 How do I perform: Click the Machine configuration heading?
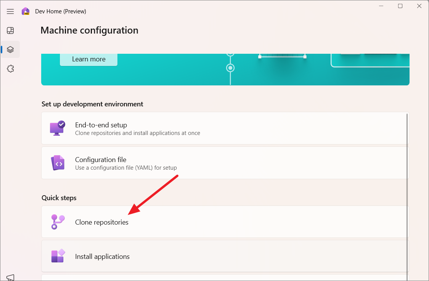pyautogui.click(x=90, y=30)
